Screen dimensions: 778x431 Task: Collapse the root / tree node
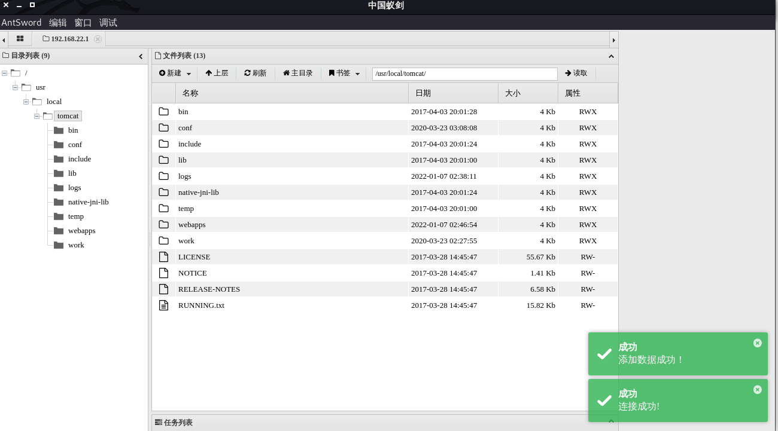[4, 73]
